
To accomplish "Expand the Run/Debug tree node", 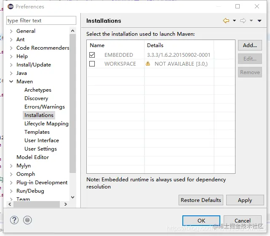I will 11,191.
